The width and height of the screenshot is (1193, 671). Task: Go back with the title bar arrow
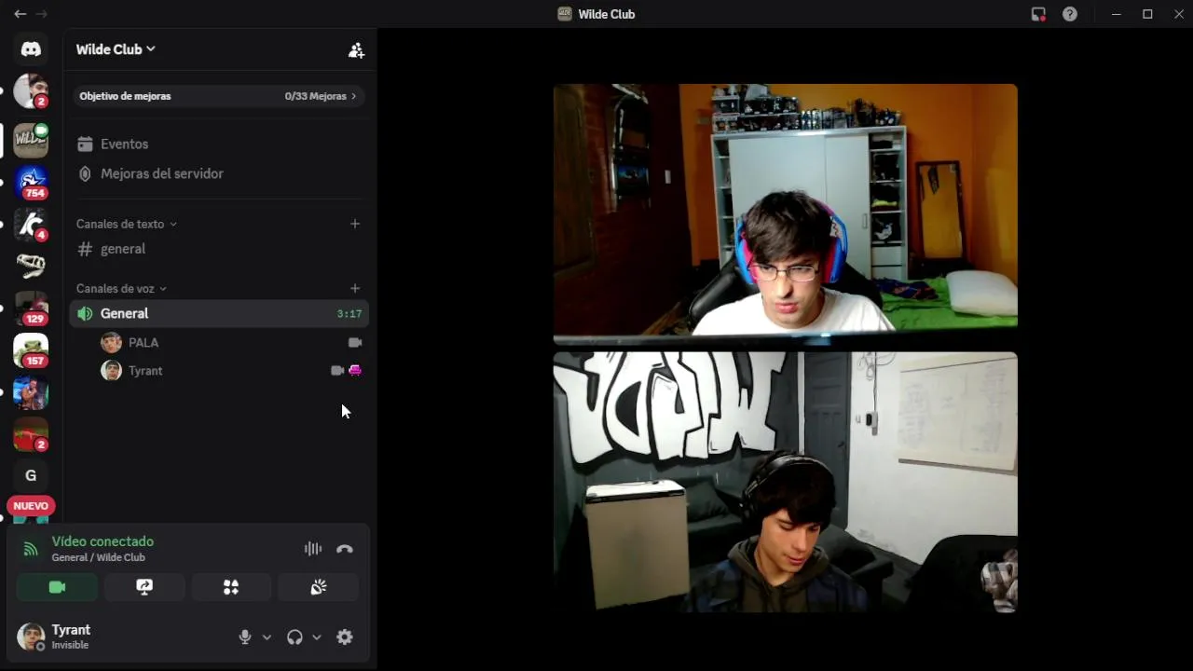coord(20,14)
